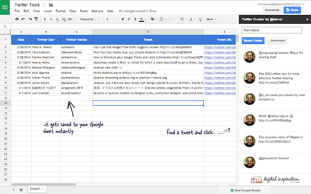Open the Google Sheets home icon

coord(5,7)
